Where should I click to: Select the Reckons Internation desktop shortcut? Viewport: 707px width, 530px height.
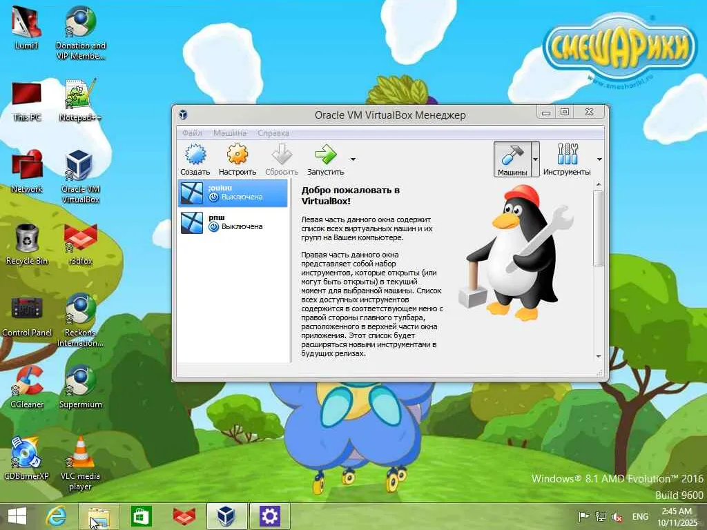coord(80,320)
